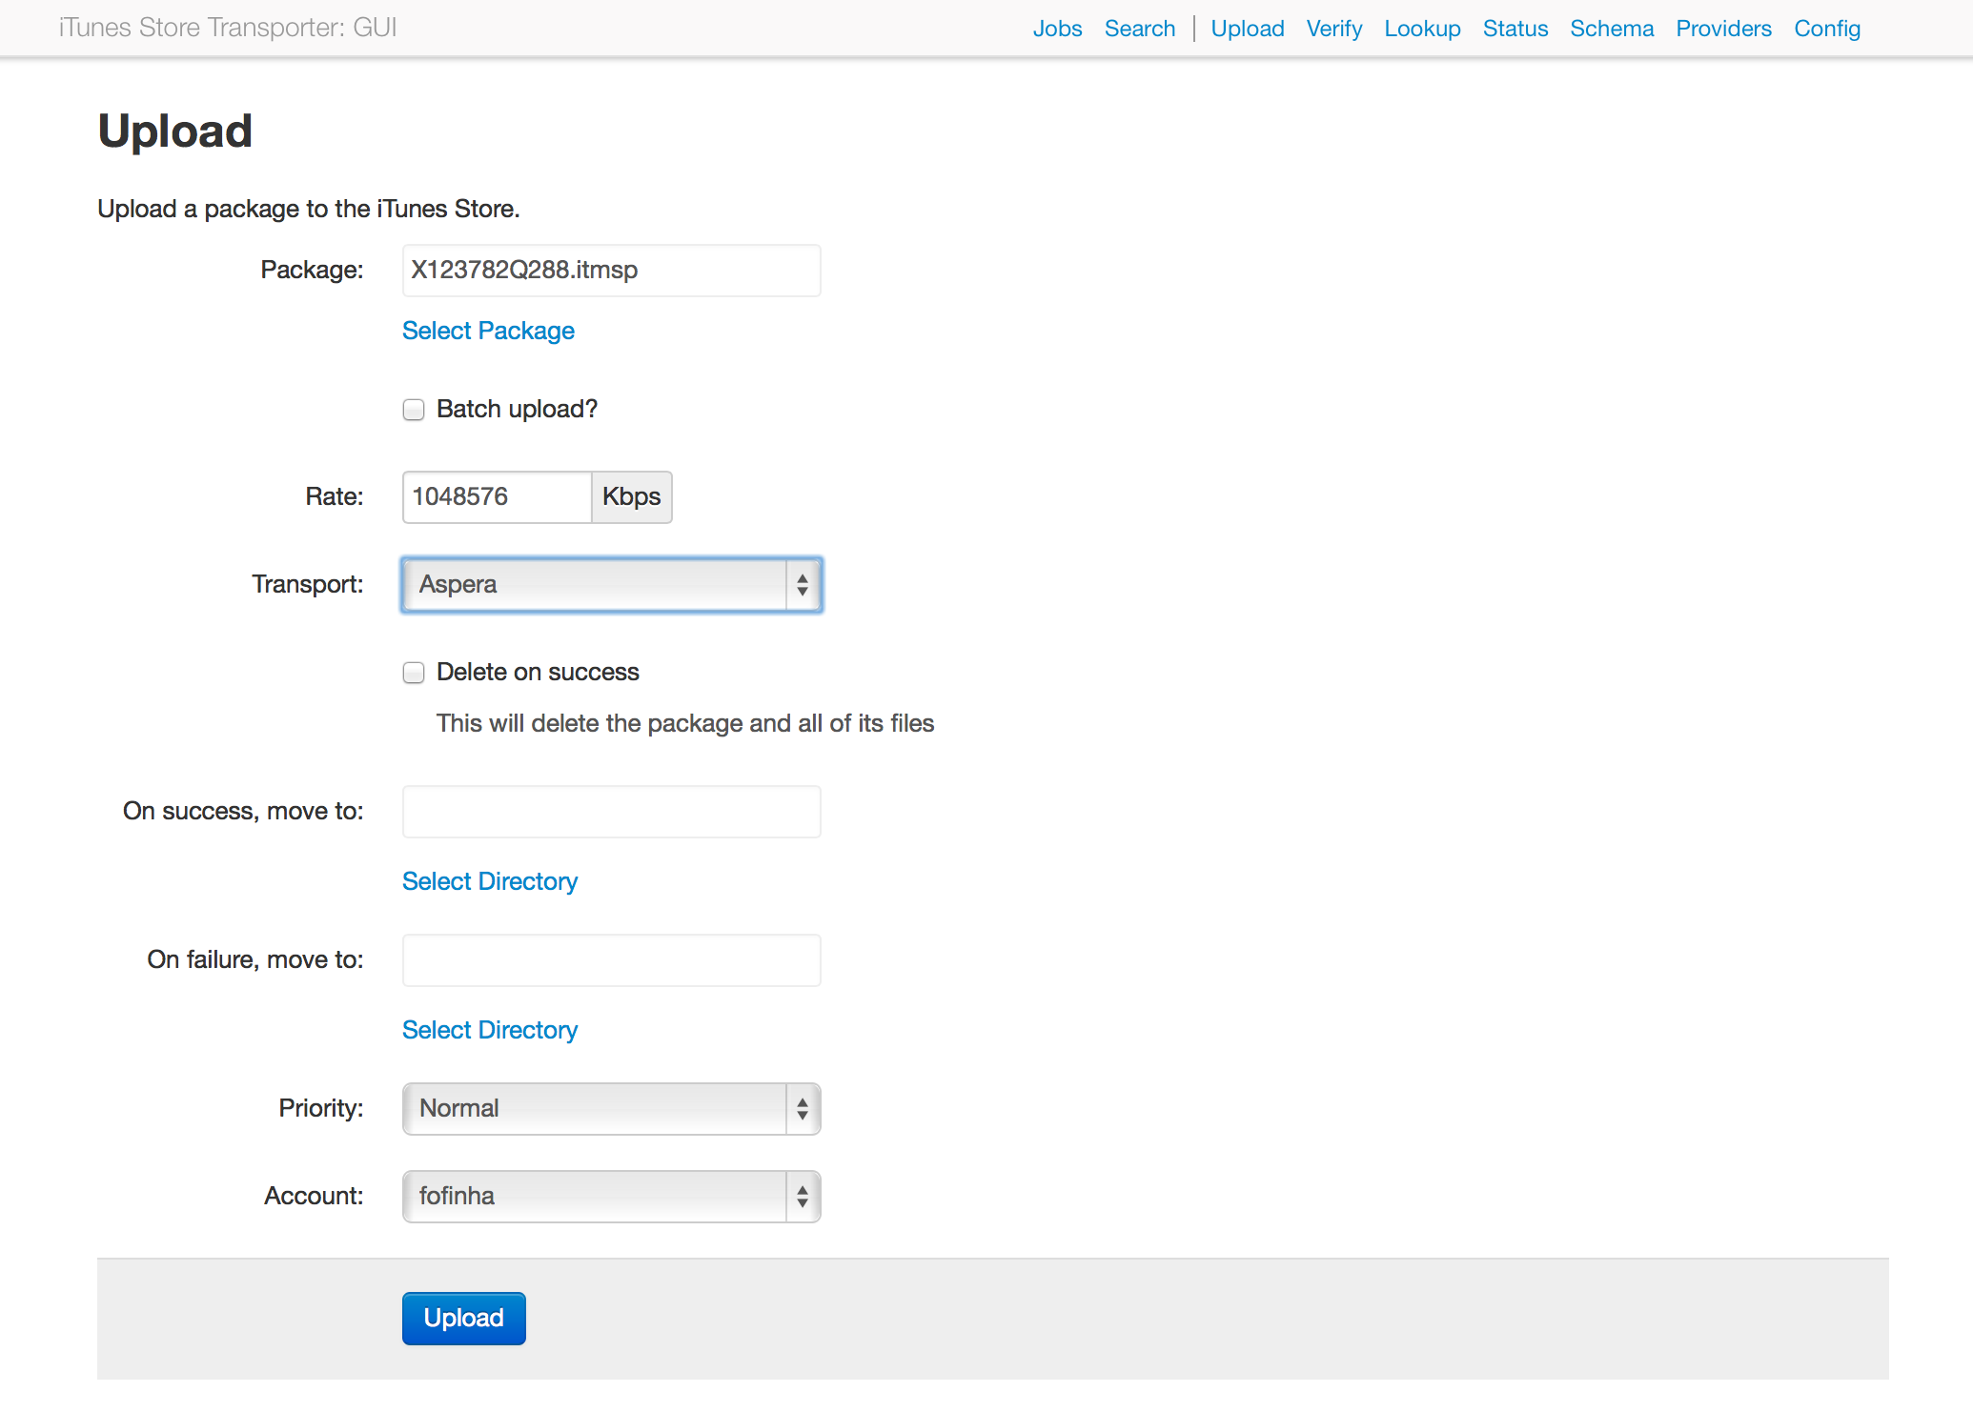Go to the Search page
Viewport: 1973px width, 1412px height.
[x=1140, y=29]
